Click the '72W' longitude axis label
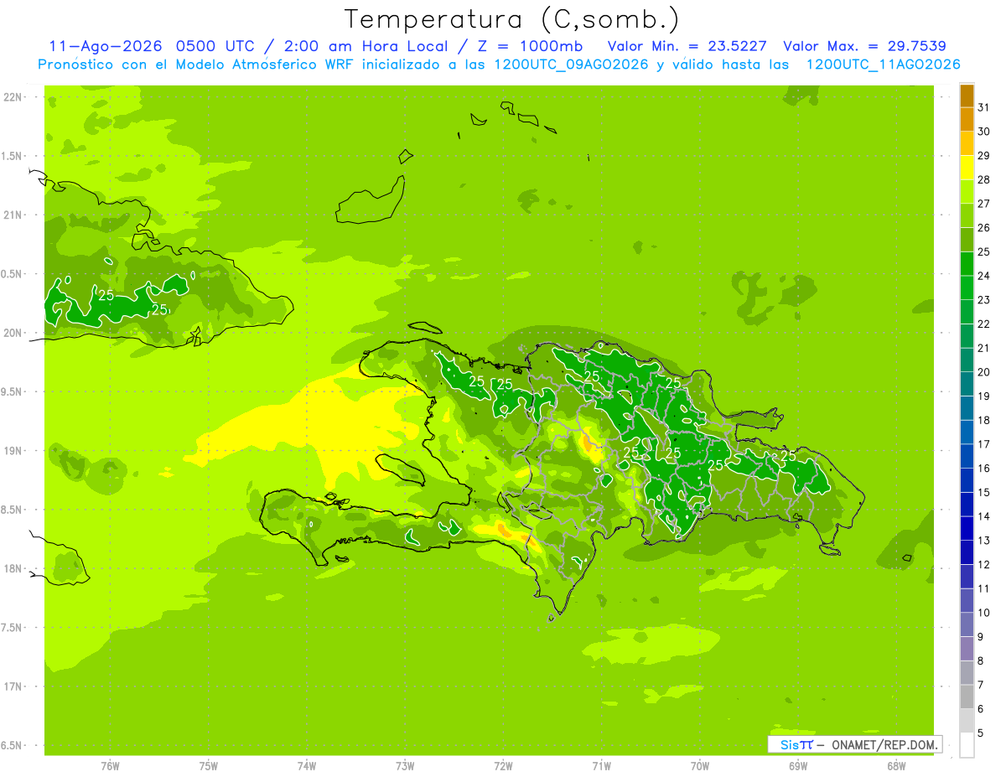Image resolution: width=1006 pixels, height=777 pixels. click(503, 766)
